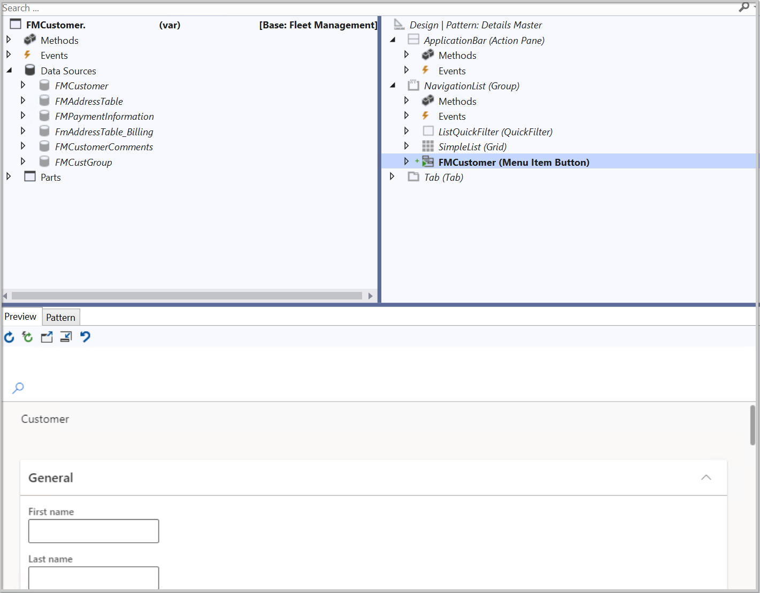The height and width of the screenshot is (593, 760).
Task: Click the Methods icon under ApplicationBar
Action: (x=428, y=55)
